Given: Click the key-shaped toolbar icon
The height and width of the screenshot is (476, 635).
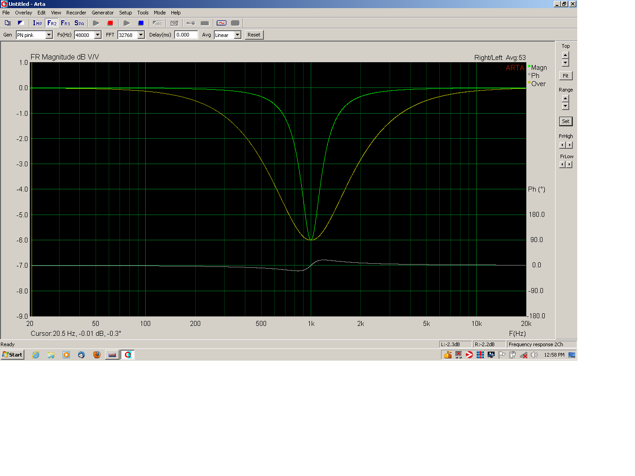Looking at the screenshot, I should tap(191, 23).
